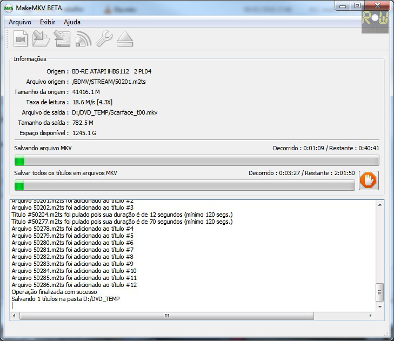
Task: Click the free space 1245.1 G value
Action: pyautogui.click(x=84, y=133)
